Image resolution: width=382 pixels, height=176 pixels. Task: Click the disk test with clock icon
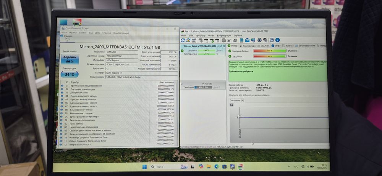[206, 40]
